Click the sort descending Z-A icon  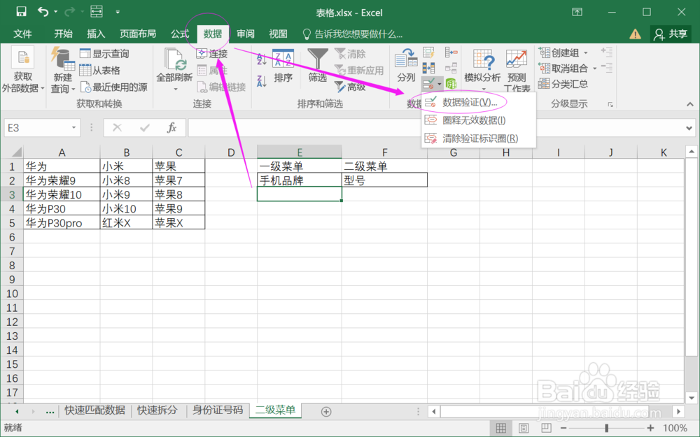pos(262,80)
